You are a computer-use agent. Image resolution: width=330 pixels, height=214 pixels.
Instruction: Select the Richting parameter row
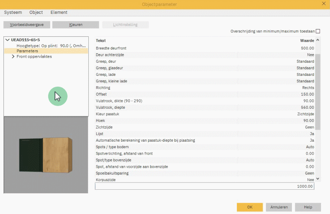pos(204,88)
